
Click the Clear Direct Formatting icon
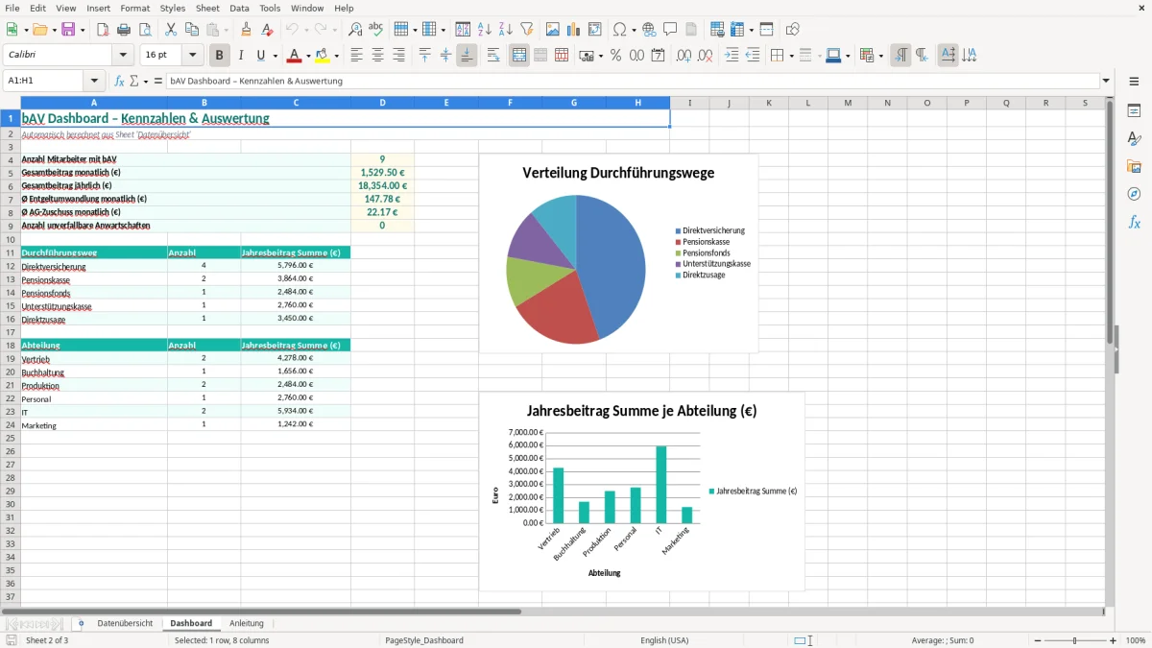[x=268, y=30]
